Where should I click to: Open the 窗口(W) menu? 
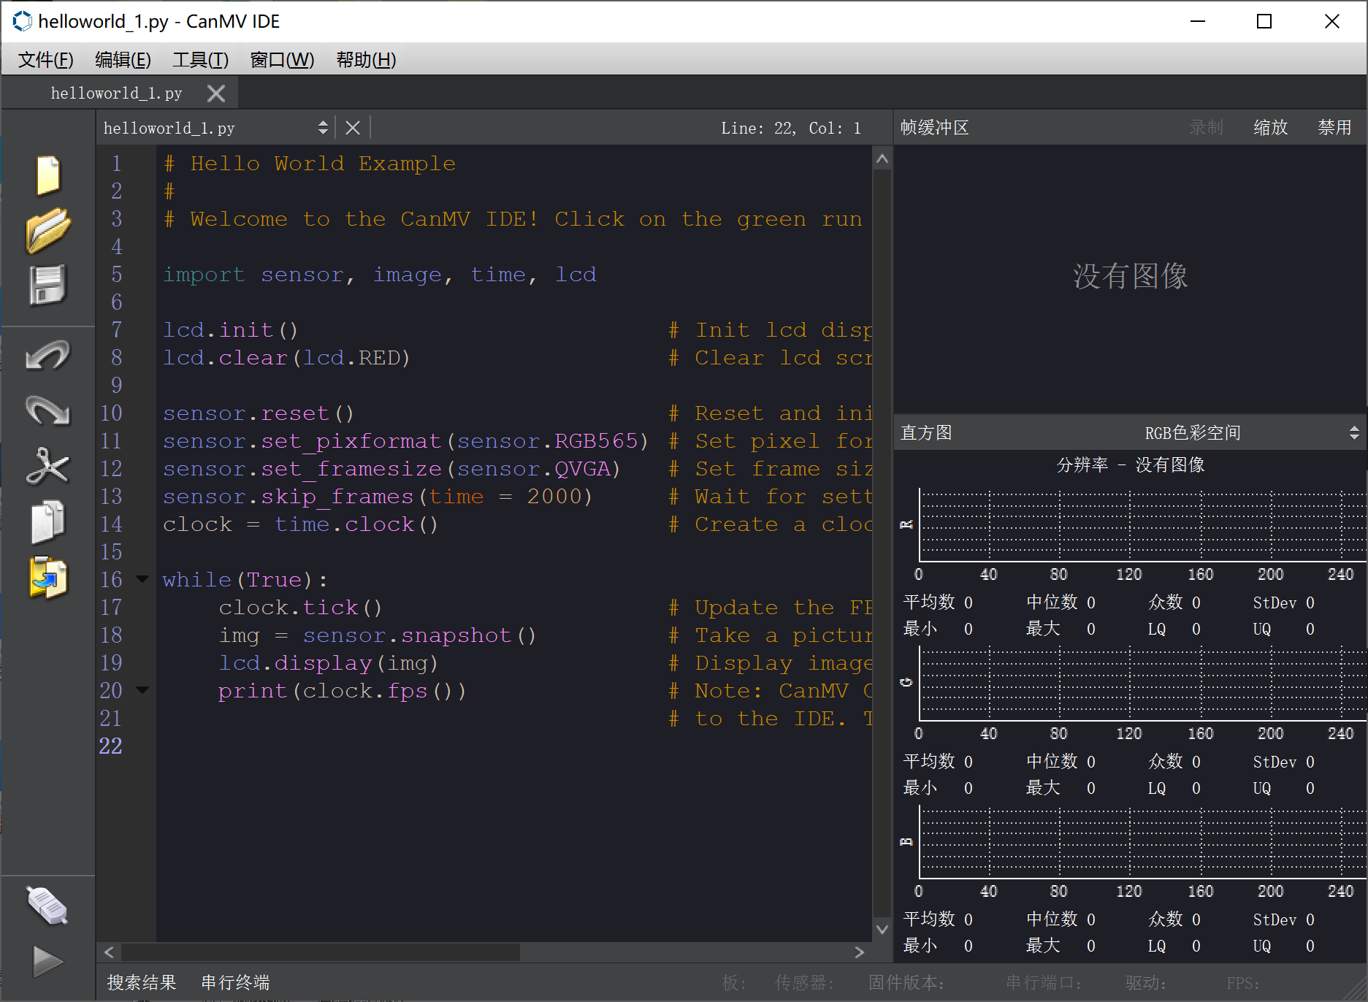point(282,60)
